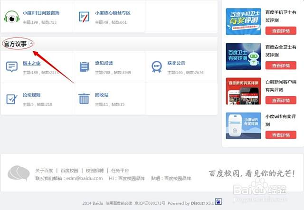Open the 意见反馈 forum link
Screen dimensions: 304x210
coord(104,63)
